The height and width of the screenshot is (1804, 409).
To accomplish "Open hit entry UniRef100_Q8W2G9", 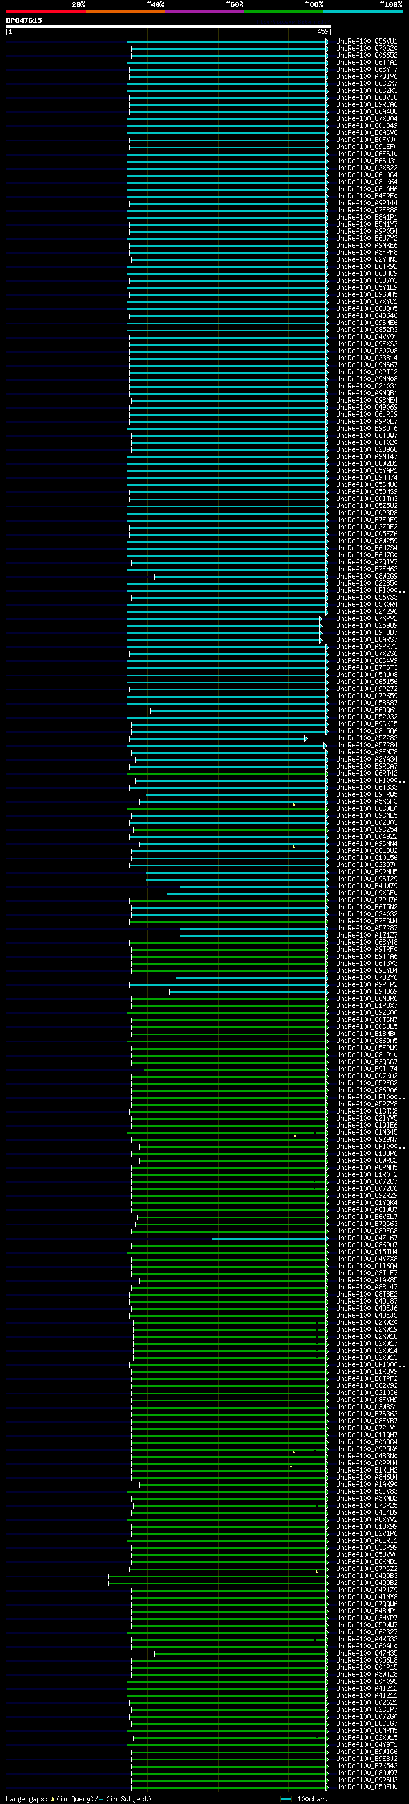I will coord(366,577).
